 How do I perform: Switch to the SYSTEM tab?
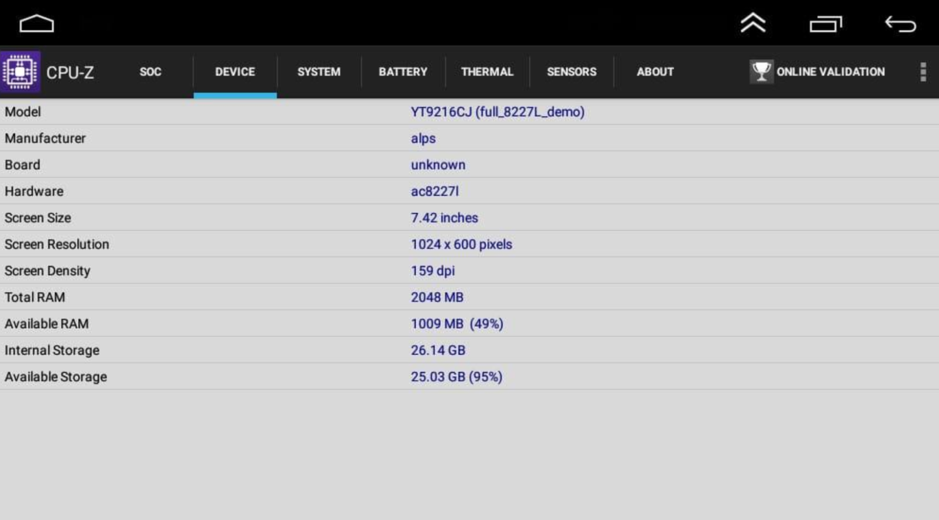point(319,72)
